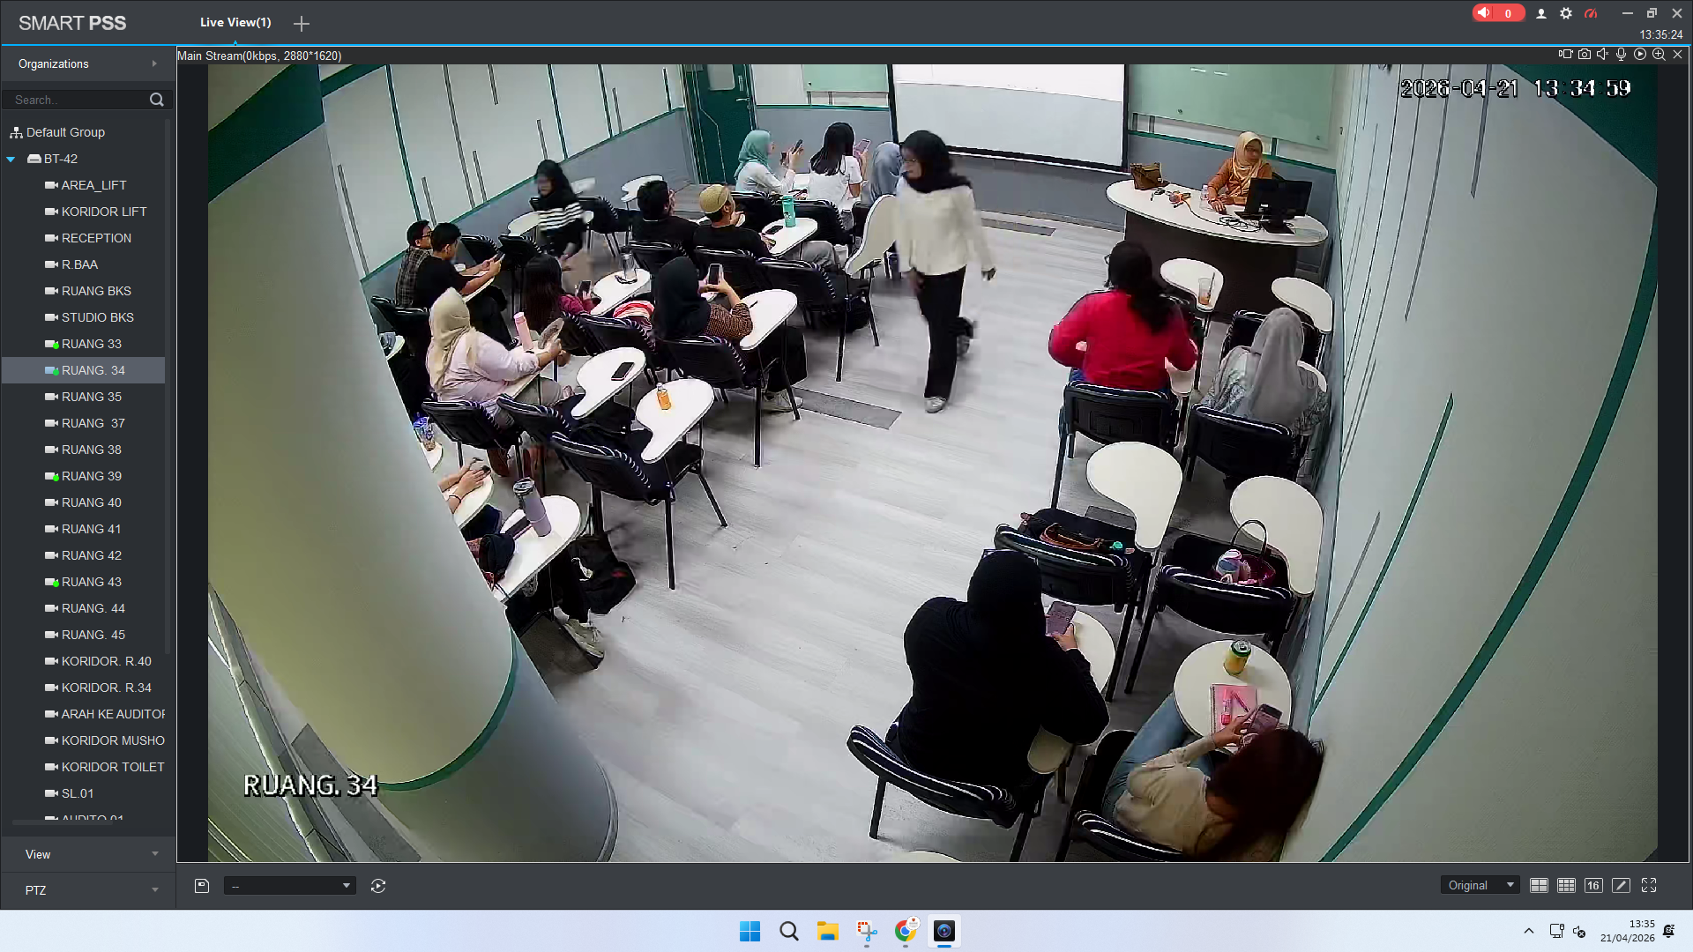
Task: Open the KORIDOR MUSHO camera channel
Action: coord(104,740)
